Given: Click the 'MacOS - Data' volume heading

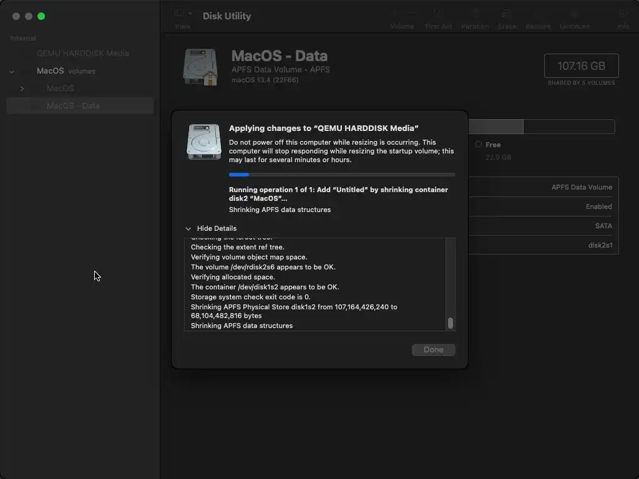Looking at the screenshot, I should point(280,56).
